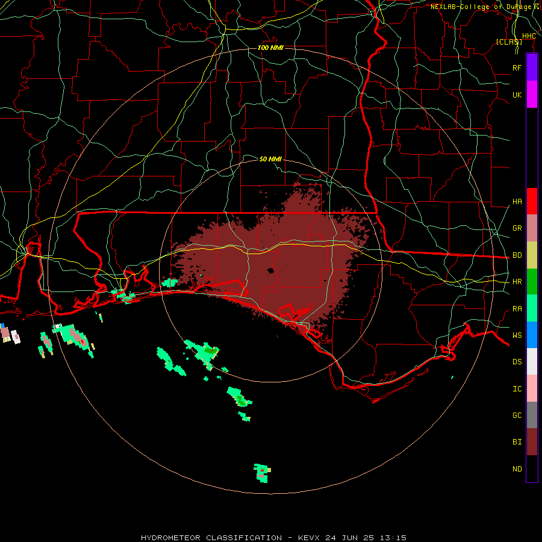The image size is (542, 542).
Task: Click the black radar site dot in brown area
Action: point(270,270)
